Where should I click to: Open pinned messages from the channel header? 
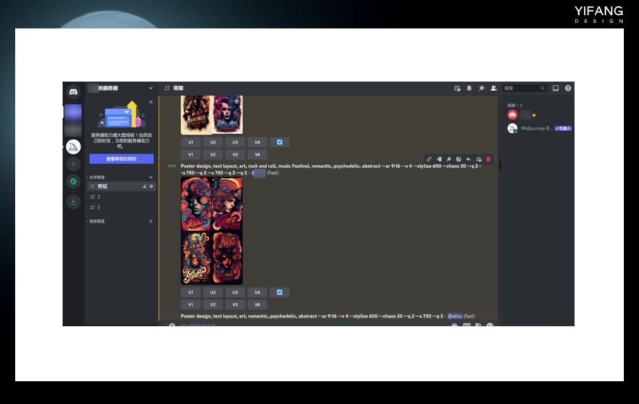481,89
